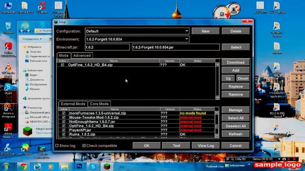This screenshot has height=171, width=305.
Task: Click the View Log button
Action: click(206, 146)
